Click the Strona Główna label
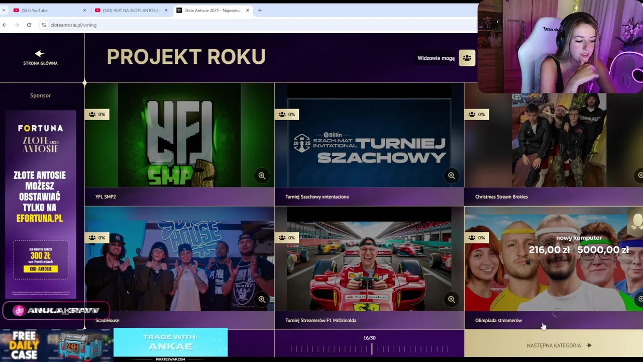The image size is (643, 362). [40, 63]
